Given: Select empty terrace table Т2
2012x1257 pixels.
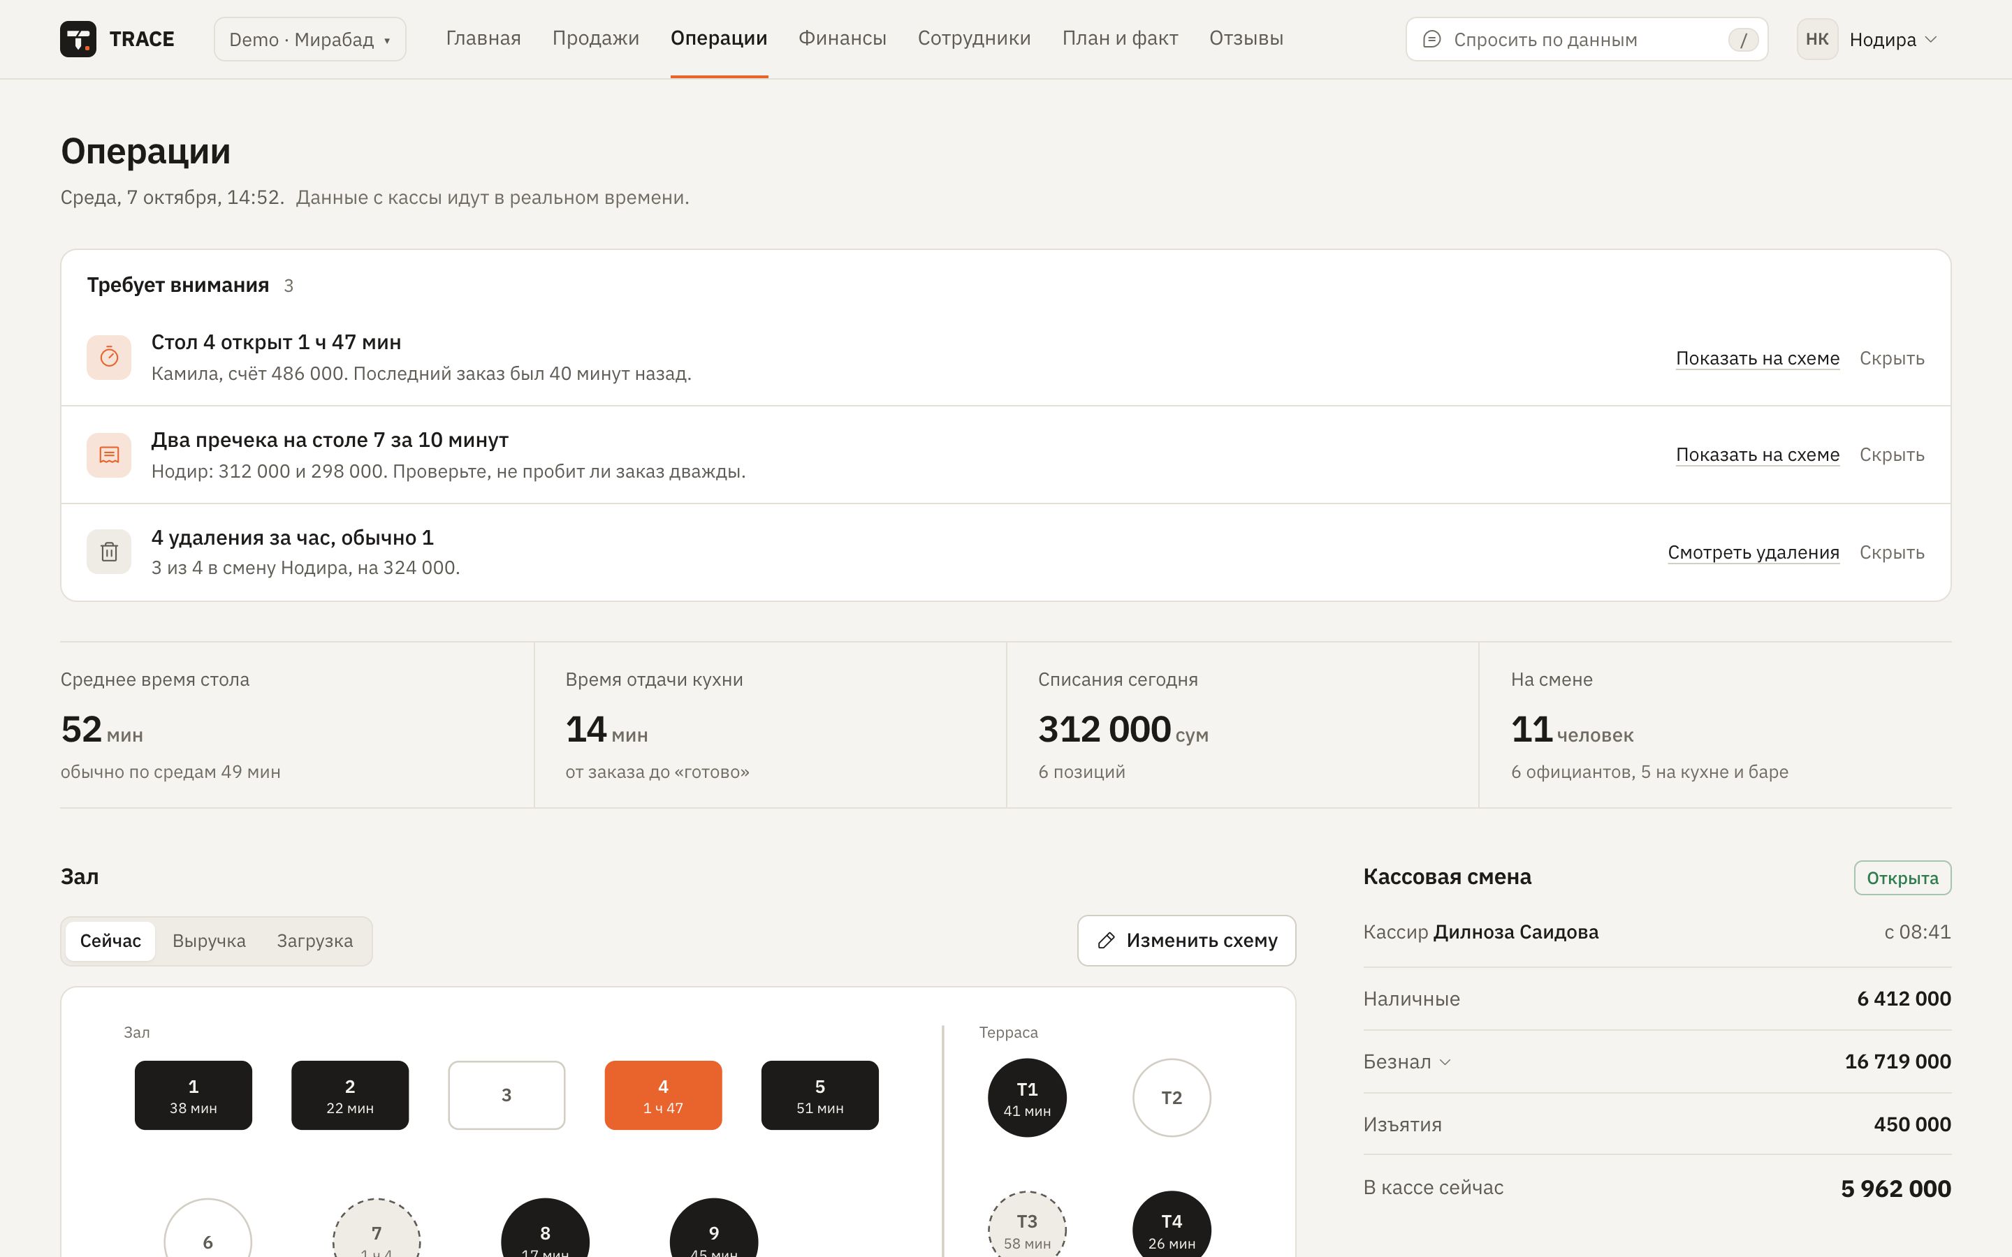Looking at the screenshot, I should [x=1172, y=1097].
